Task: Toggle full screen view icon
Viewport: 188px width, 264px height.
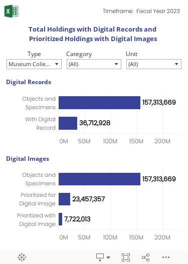Action: coord(126,257)
